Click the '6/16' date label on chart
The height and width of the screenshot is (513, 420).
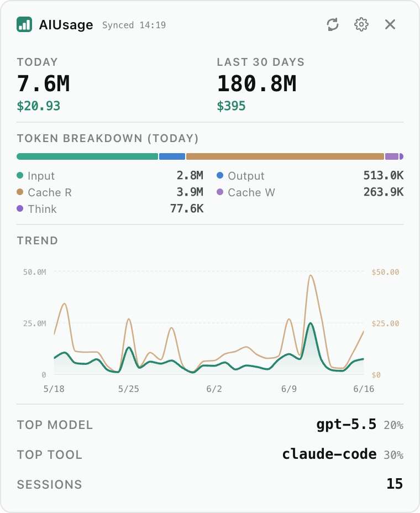pyautogui.click(x=364, y=389)
